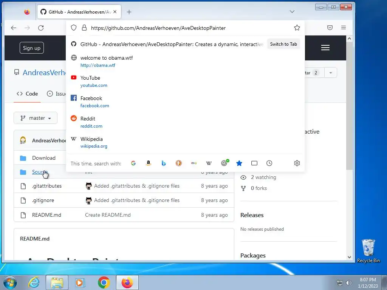Click the Recycle Bin desktop icon
Image resolution: width=387 pixels, height=290 pixels.
368,251
